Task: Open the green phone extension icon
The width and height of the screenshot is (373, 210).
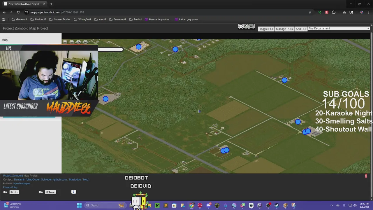Action: click(x=320, y=12)
